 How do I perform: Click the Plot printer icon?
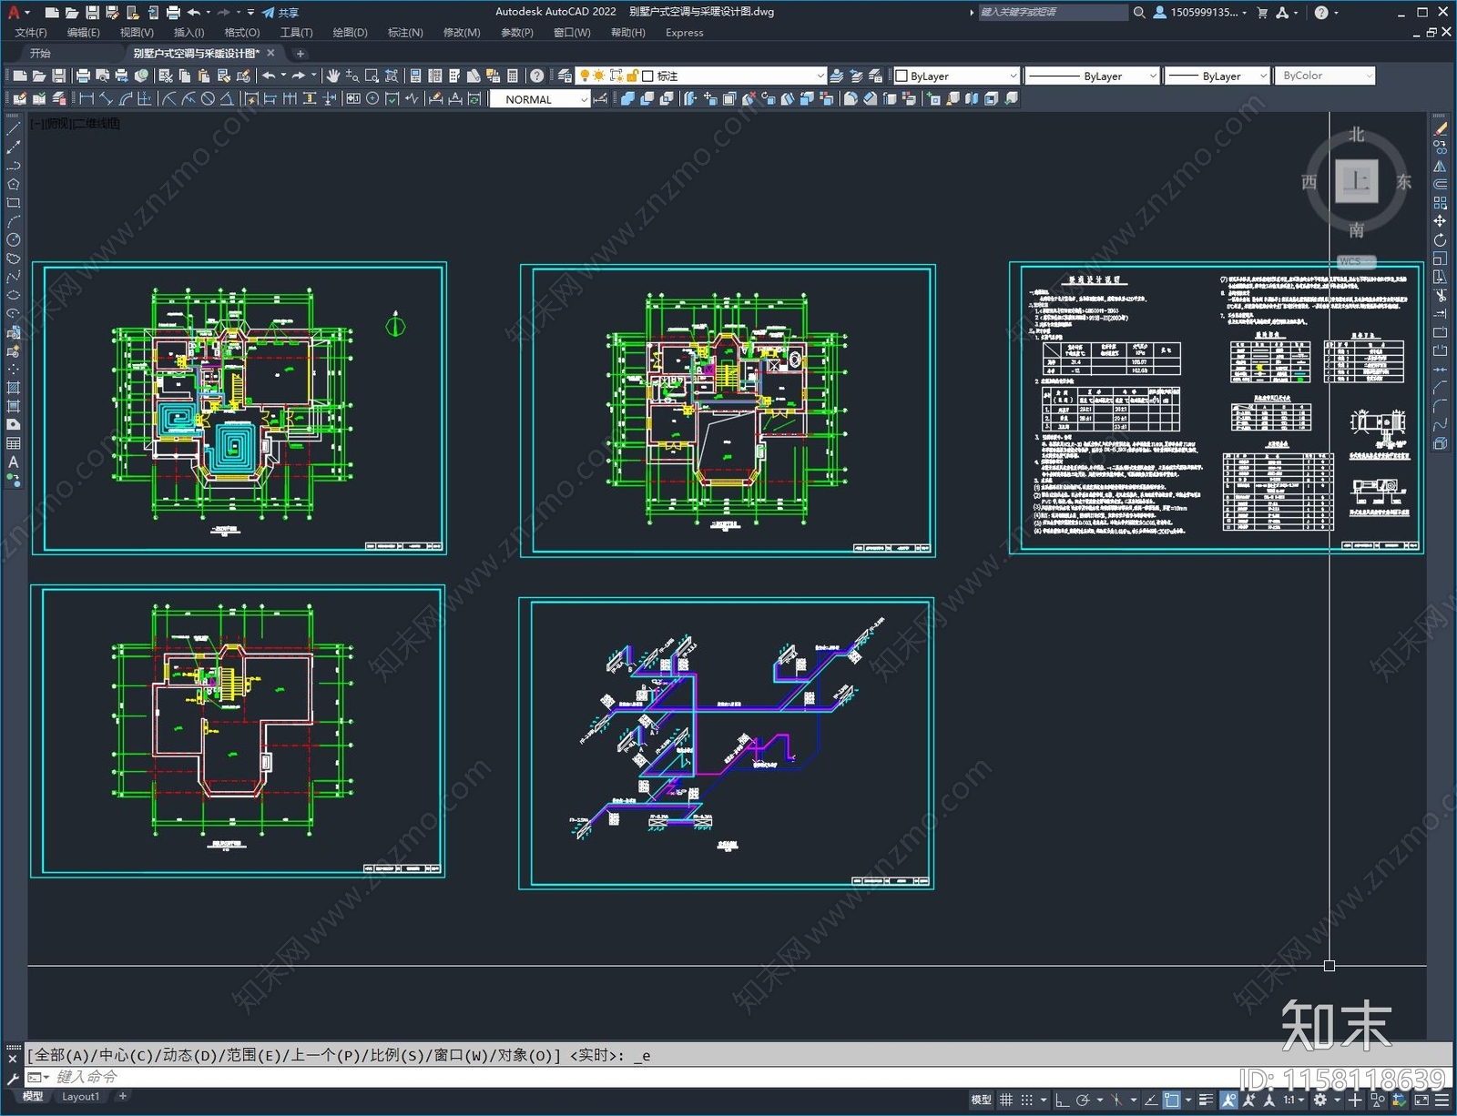[x=83, y=76]
